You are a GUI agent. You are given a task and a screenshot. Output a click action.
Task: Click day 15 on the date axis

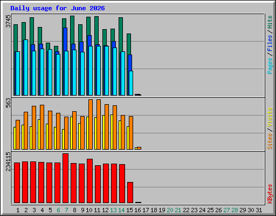pyautogui.click(x=129, y=210)
